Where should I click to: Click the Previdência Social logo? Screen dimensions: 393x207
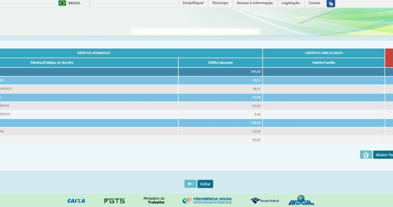click(x=207, y=200)
